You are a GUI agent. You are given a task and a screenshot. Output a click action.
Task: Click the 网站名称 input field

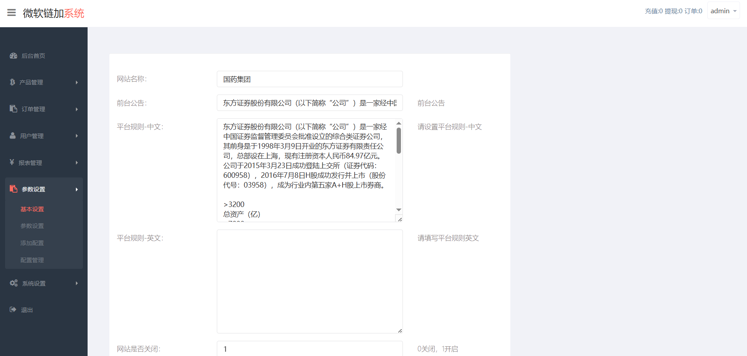(309, 79)
